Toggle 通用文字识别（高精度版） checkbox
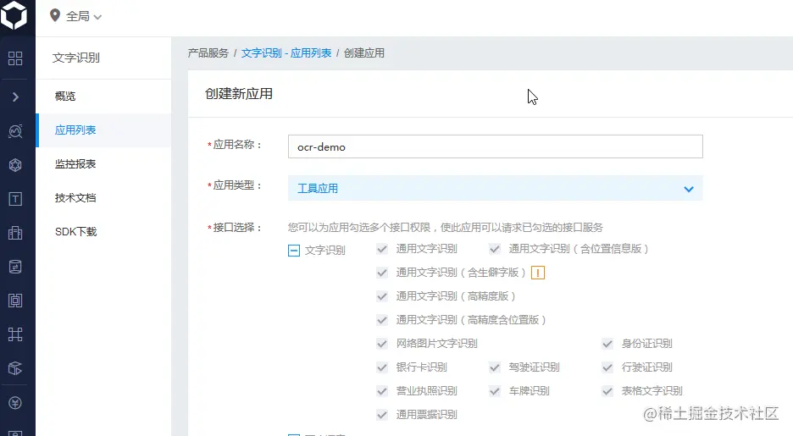Image resolution: width=793 pixels, height=436 pixels. point(382,296)
